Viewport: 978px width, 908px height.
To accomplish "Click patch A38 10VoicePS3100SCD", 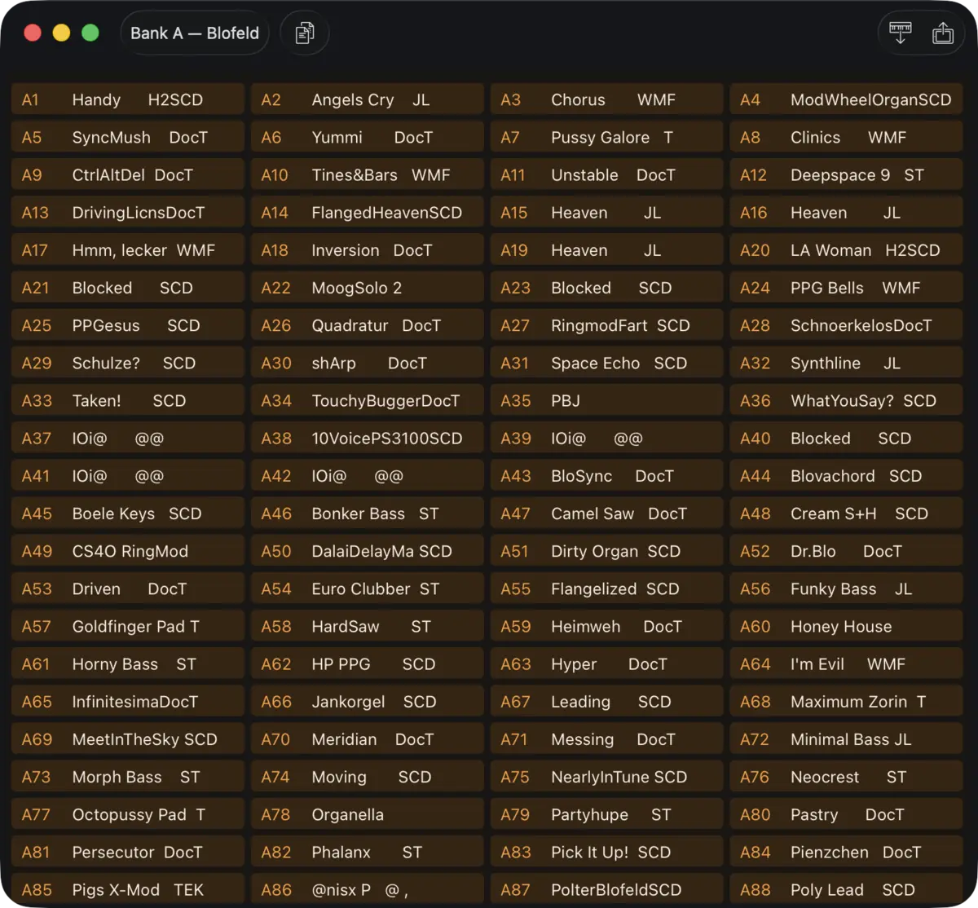I will point(368,438).
